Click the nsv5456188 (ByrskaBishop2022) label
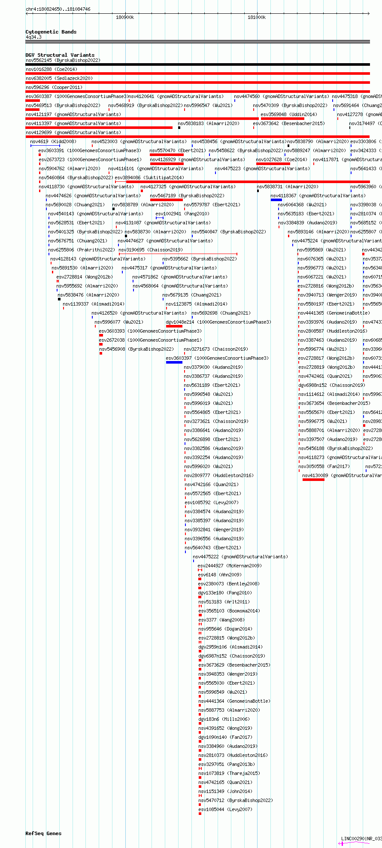This screenshot has height=848, width=382. pos(336,448)
